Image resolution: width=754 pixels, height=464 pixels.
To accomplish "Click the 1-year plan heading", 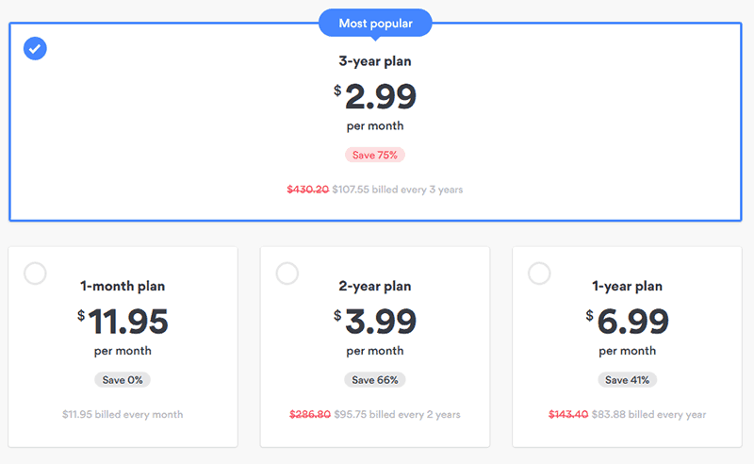I will click(x=628, y=286).
